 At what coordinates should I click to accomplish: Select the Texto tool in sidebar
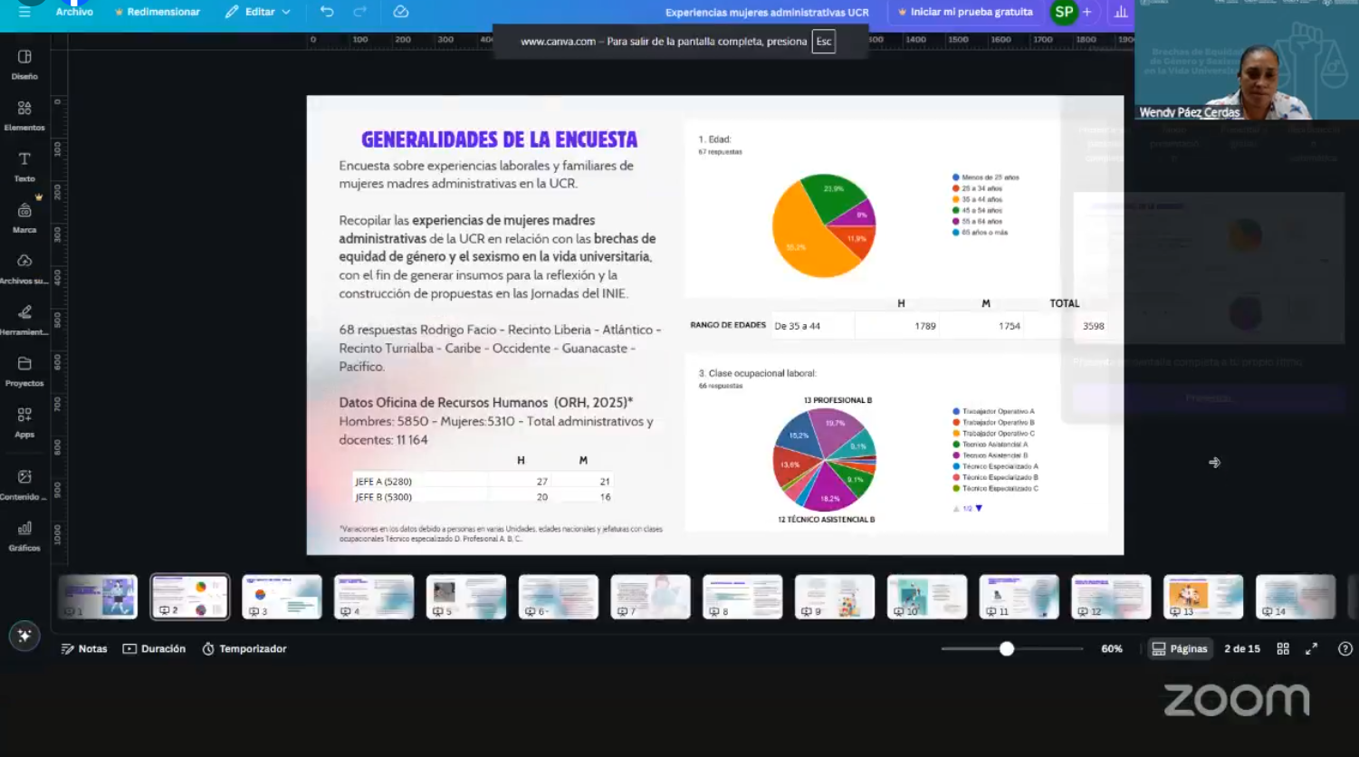point(24,167)
